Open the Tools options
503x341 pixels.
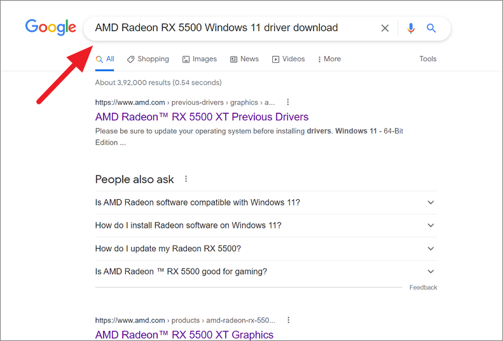428,59
